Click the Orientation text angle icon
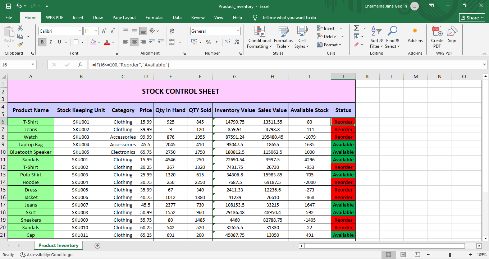Viewport: 489px width, 259px height. (152, 31)
